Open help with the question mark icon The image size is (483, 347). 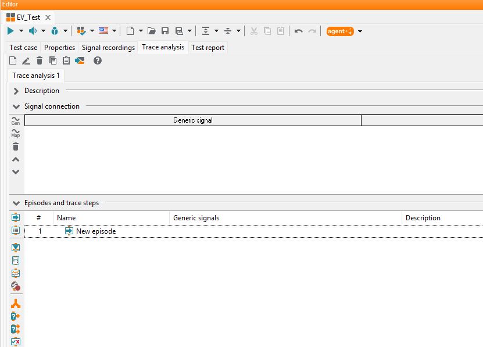98,60
